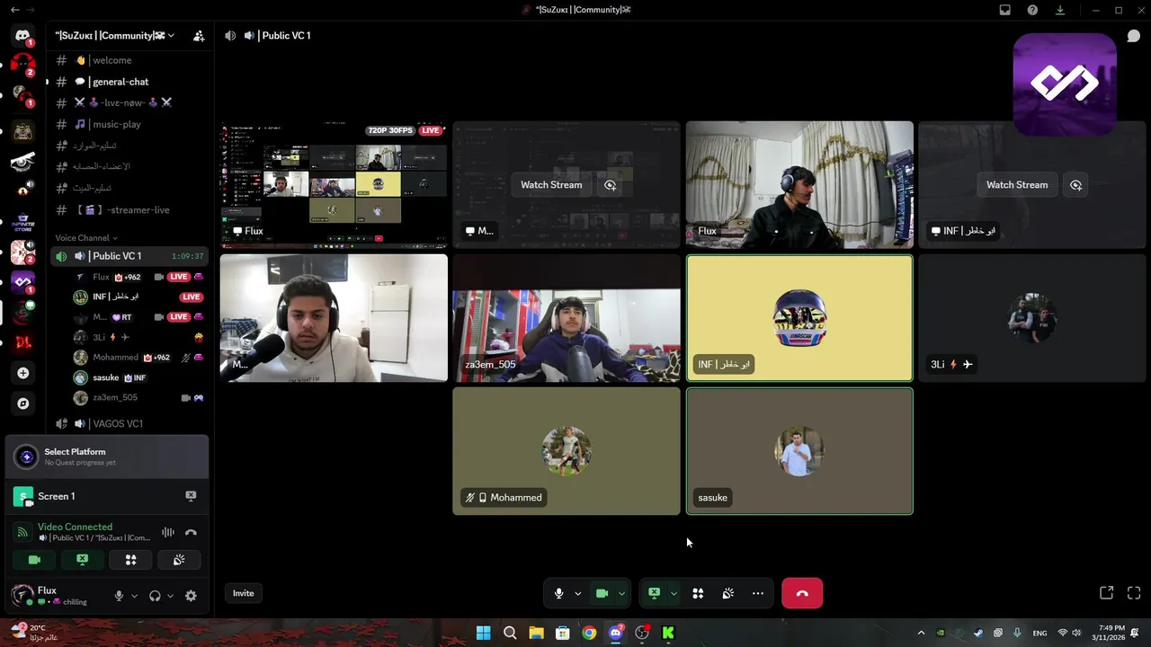Viewport: 1151px width, 647px height.
Task: Open Activities icon in call control bar
Action: tap(698, 593)
